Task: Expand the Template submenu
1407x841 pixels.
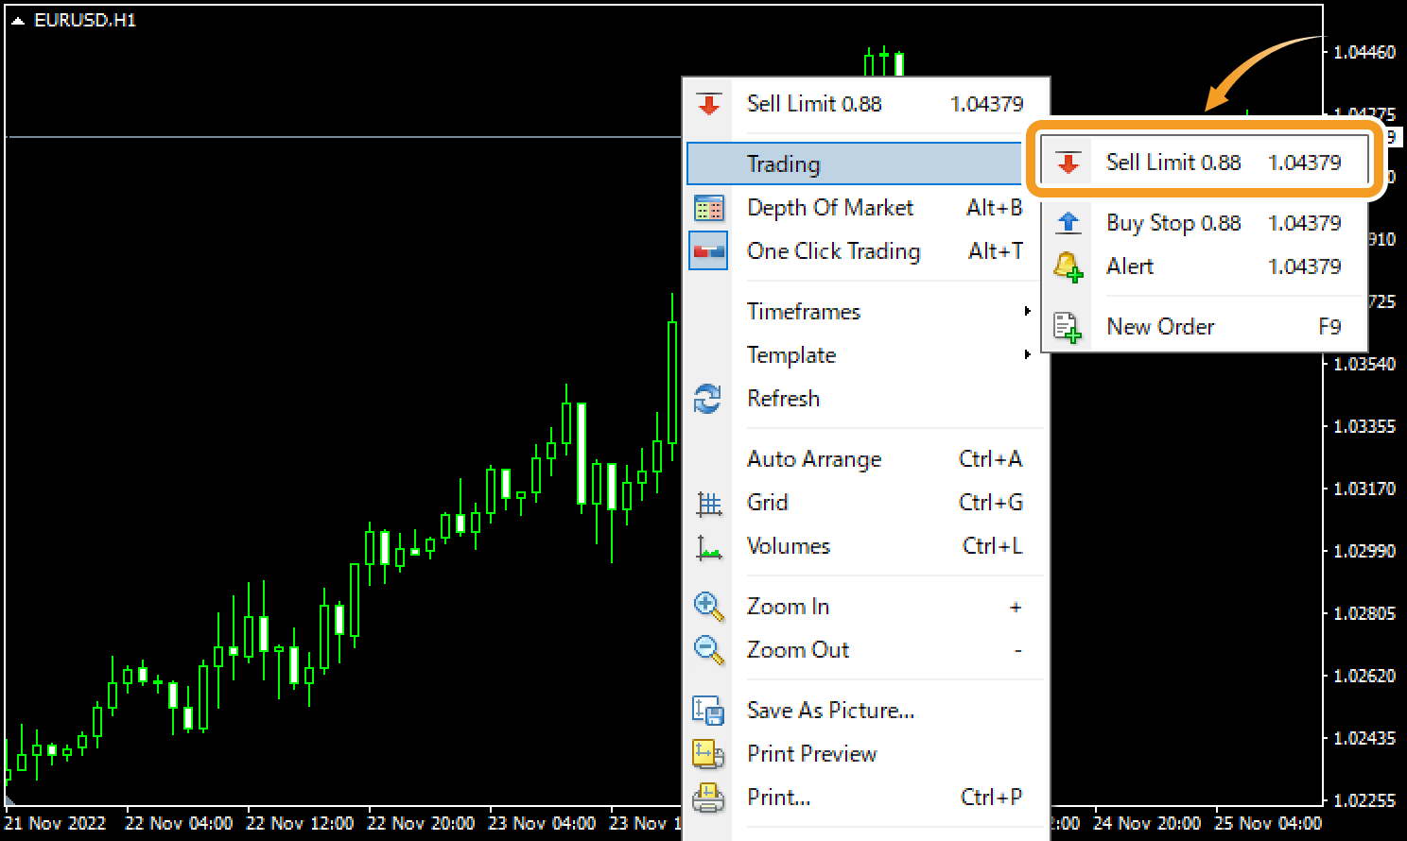Action: (x=791, y=355)
